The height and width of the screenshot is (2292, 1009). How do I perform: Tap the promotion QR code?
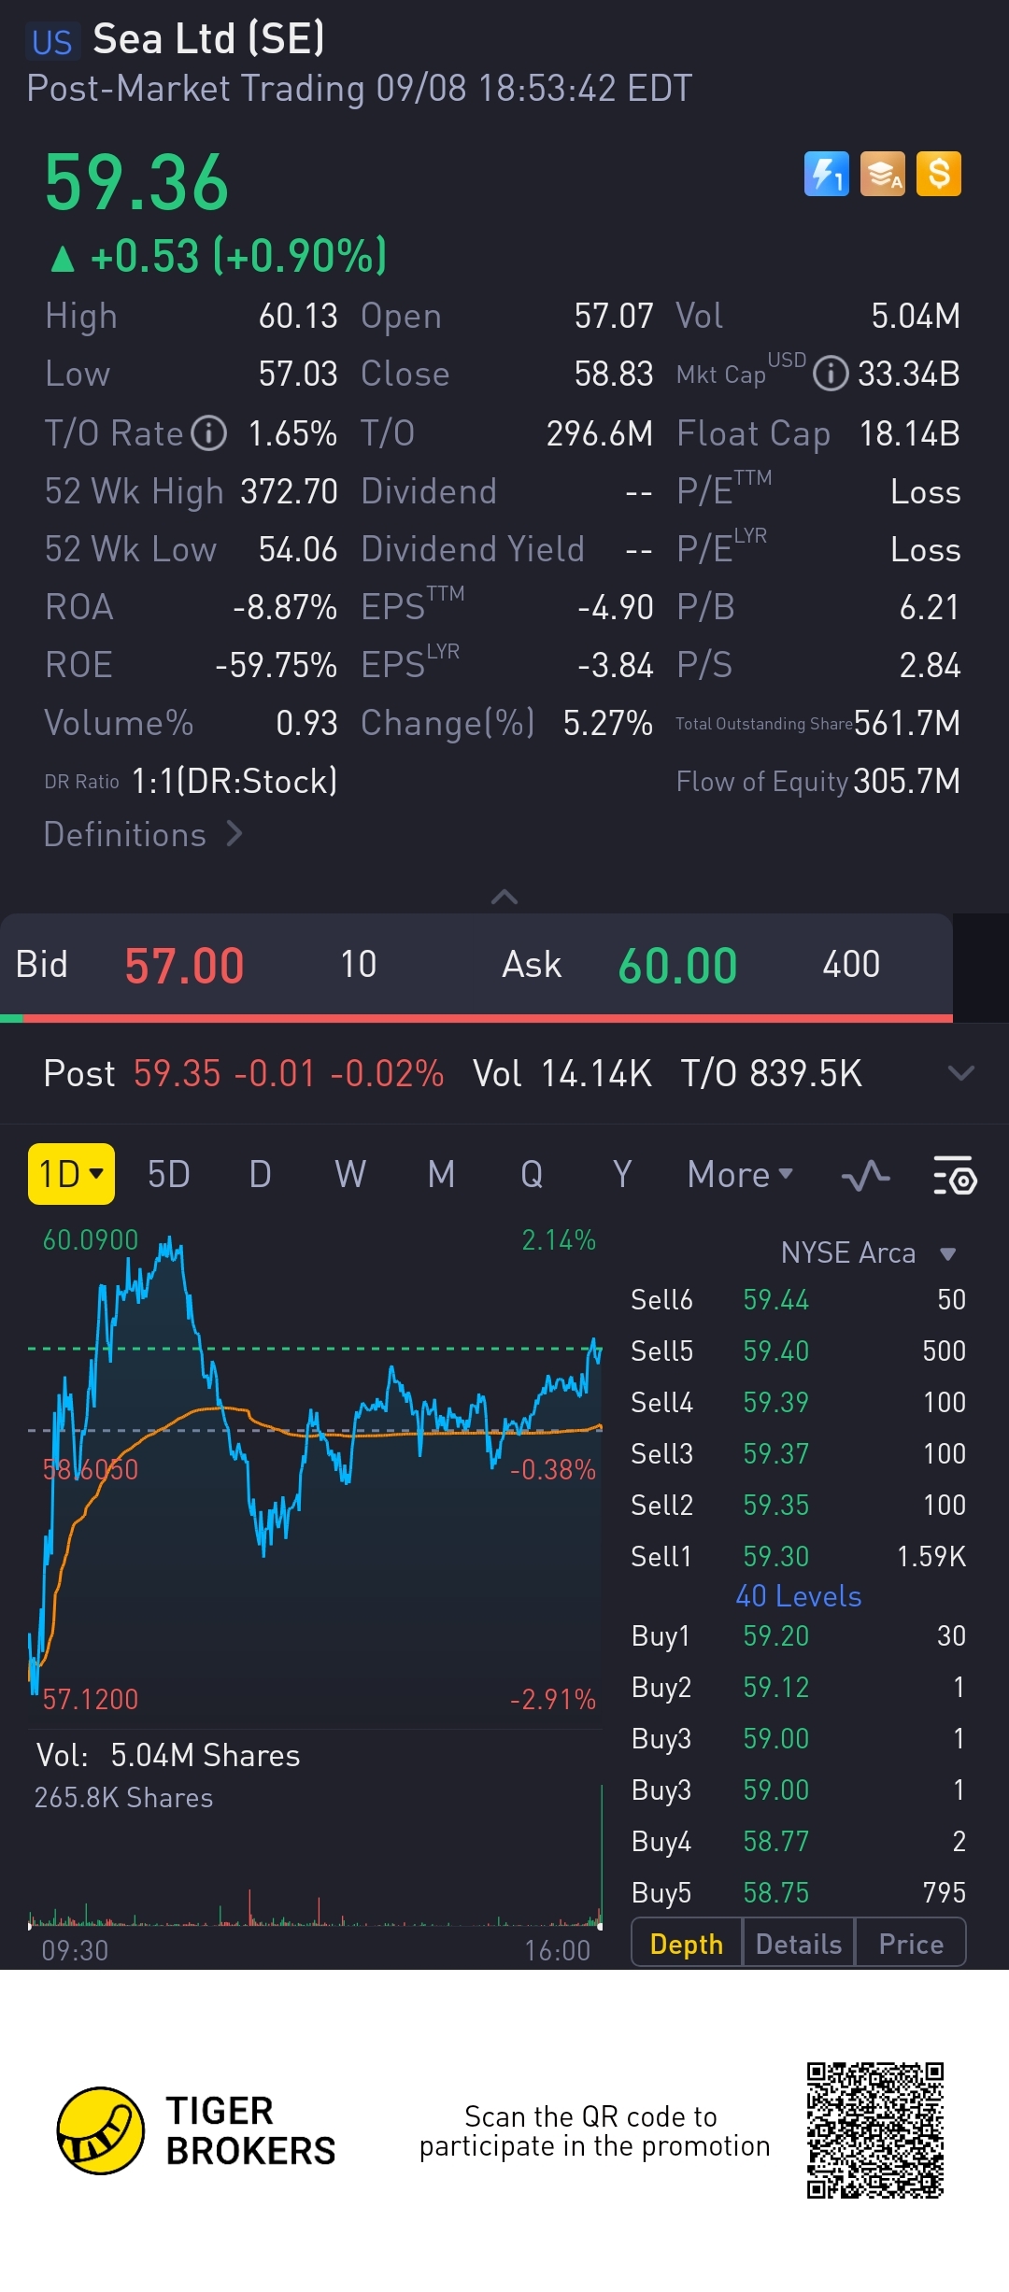tap(874, 2130)
